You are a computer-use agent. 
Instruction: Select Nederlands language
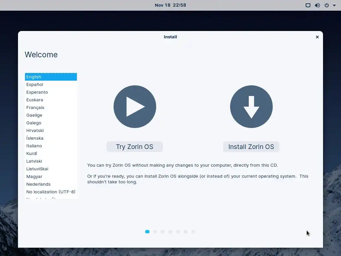[x=51, y=184]
